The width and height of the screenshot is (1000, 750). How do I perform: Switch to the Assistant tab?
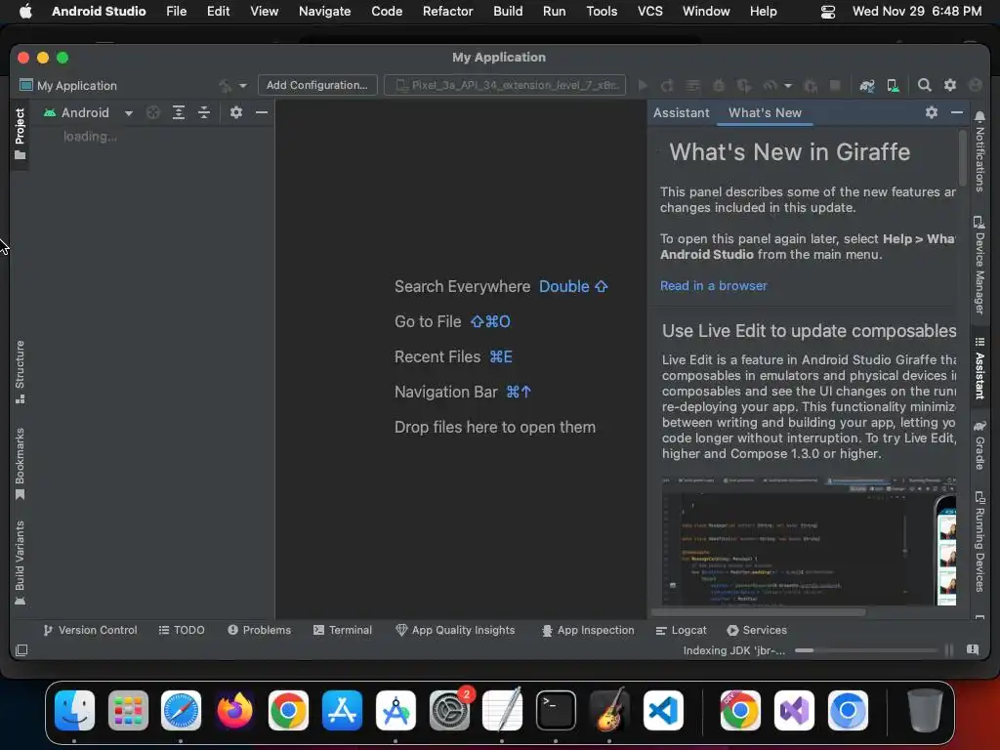pos(681,113)
